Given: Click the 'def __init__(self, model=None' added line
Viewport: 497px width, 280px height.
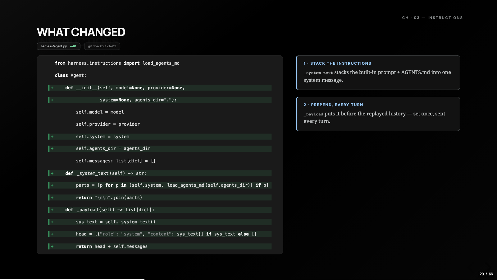Looking at the screenshot, I should (x=160, y=88).
